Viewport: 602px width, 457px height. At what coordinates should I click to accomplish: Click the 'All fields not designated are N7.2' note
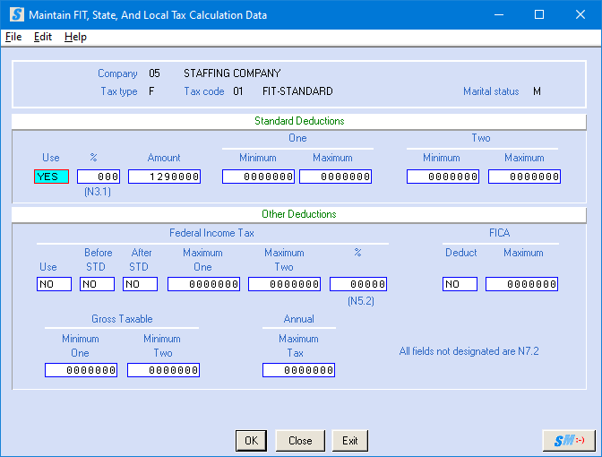click(469, 351)
